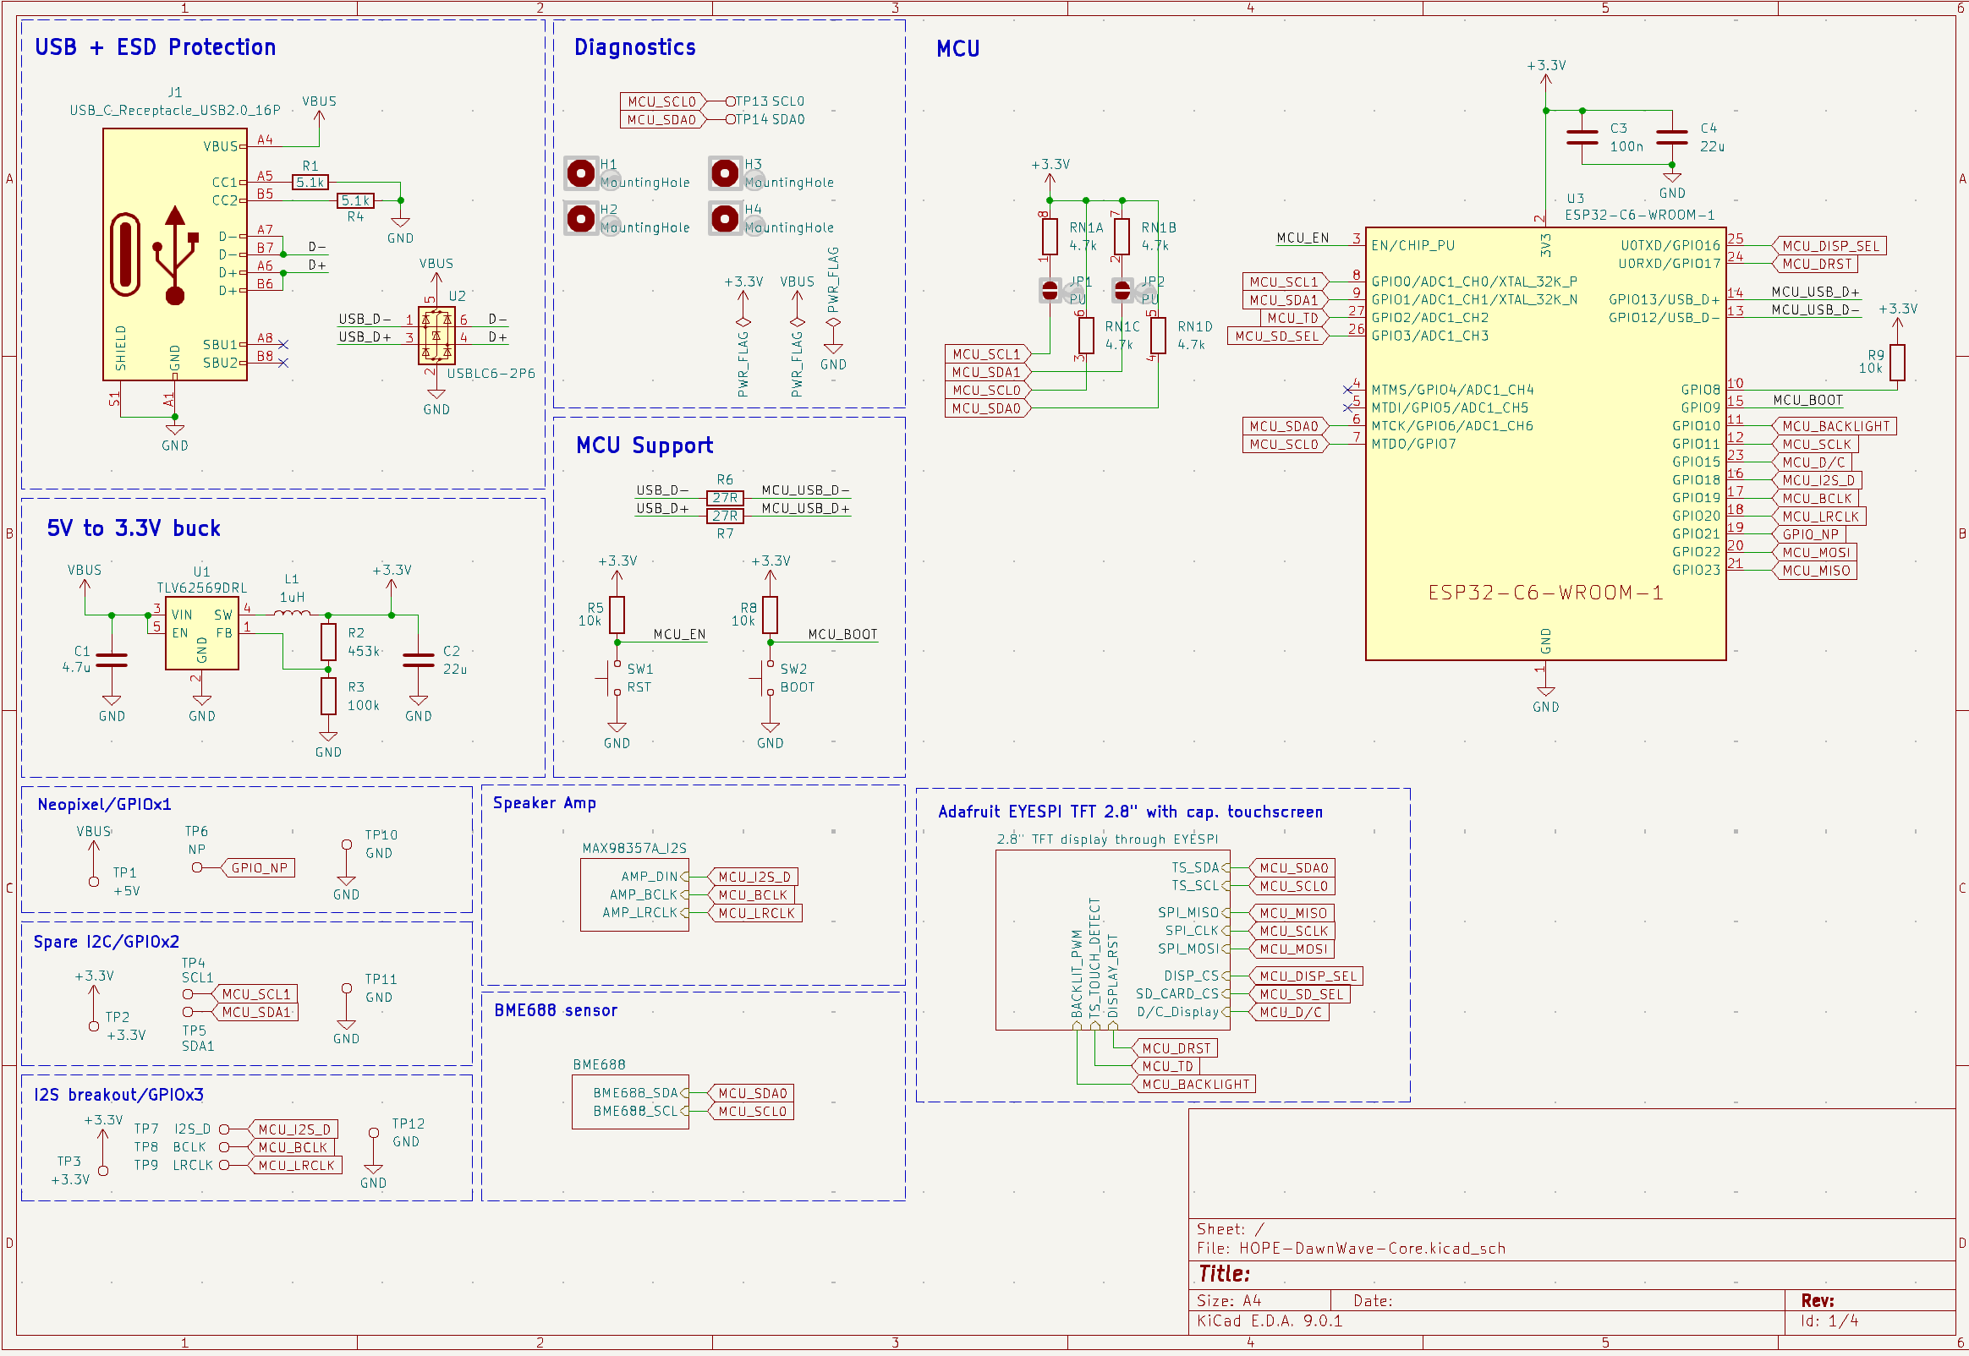
Task: Select resistor R3 100k symbol
Action: coord(328,696)
